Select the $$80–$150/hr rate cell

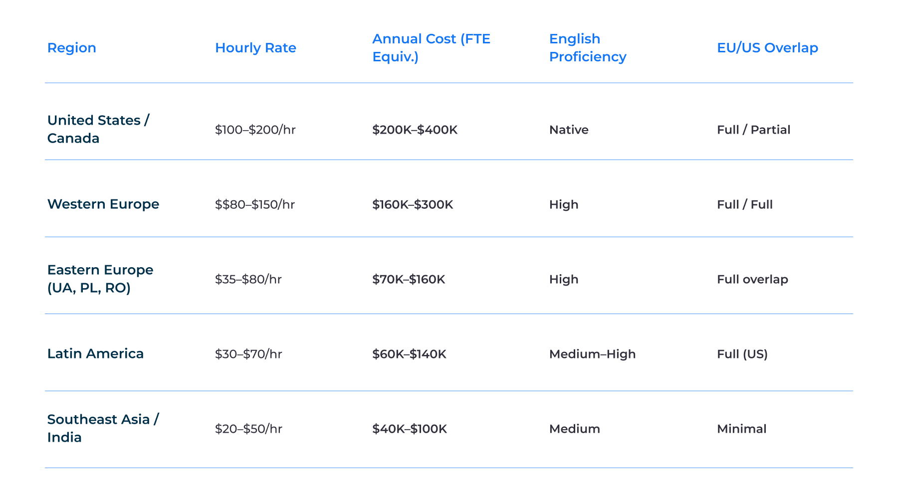click(255, 204)
